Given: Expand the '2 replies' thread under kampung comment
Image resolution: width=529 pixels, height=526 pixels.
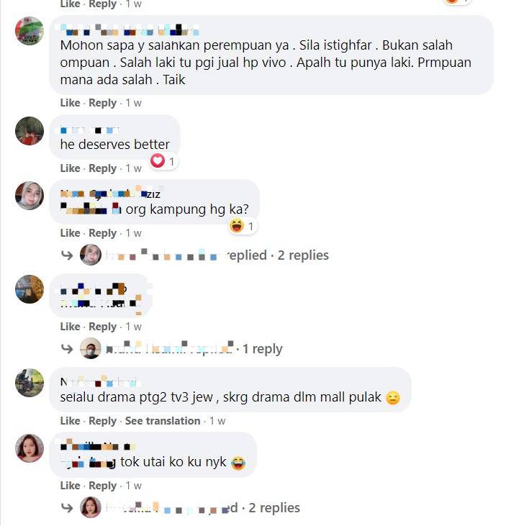Looking at the screenshot, I should [302, 255].
